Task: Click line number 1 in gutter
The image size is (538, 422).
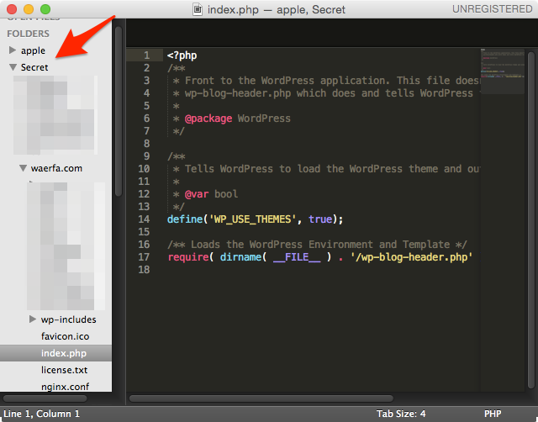Action: click(x=146, y=55)
